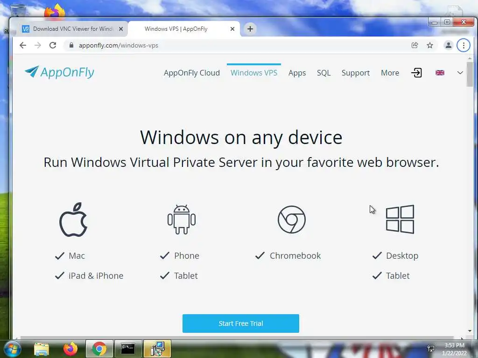478x358 pixels.
Task: Open Chrome's three-dot menu
Action: [x=464, y=45]
